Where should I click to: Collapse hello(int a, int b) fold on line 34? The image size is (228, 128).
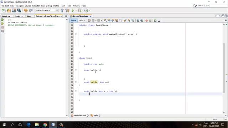[76, 91]
